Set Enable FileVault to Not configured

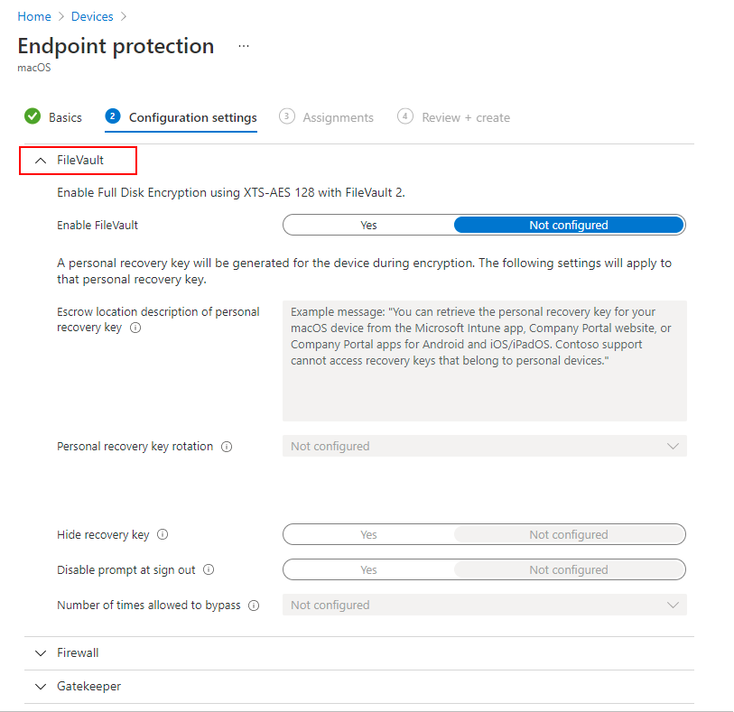coord(569,226)
